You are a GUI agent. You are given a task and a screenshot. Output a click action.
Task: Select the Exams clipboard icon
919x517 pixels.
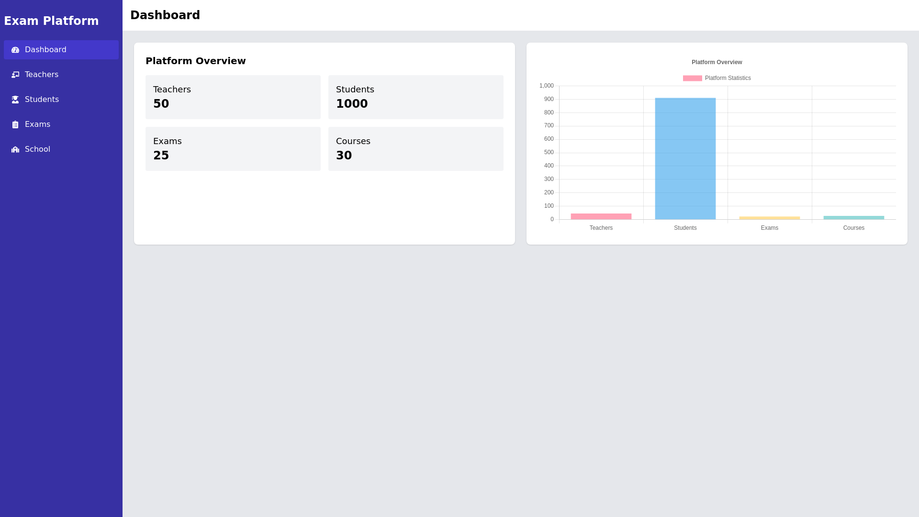tap(15, 124)
